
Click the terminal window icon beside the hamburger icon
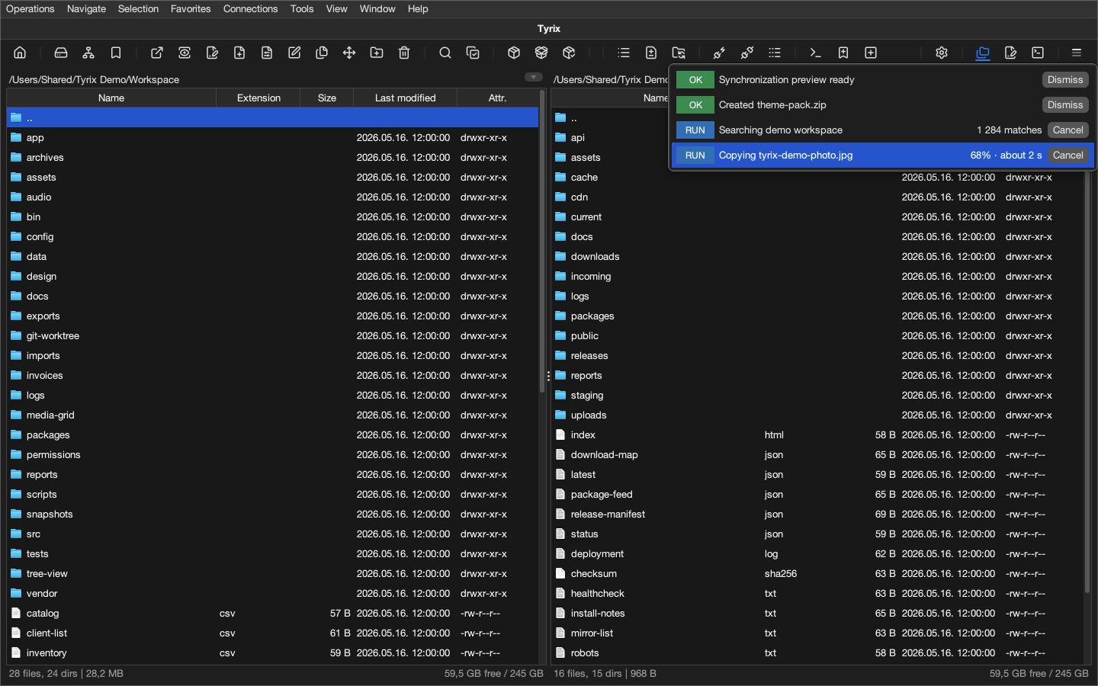(1038, 53)
